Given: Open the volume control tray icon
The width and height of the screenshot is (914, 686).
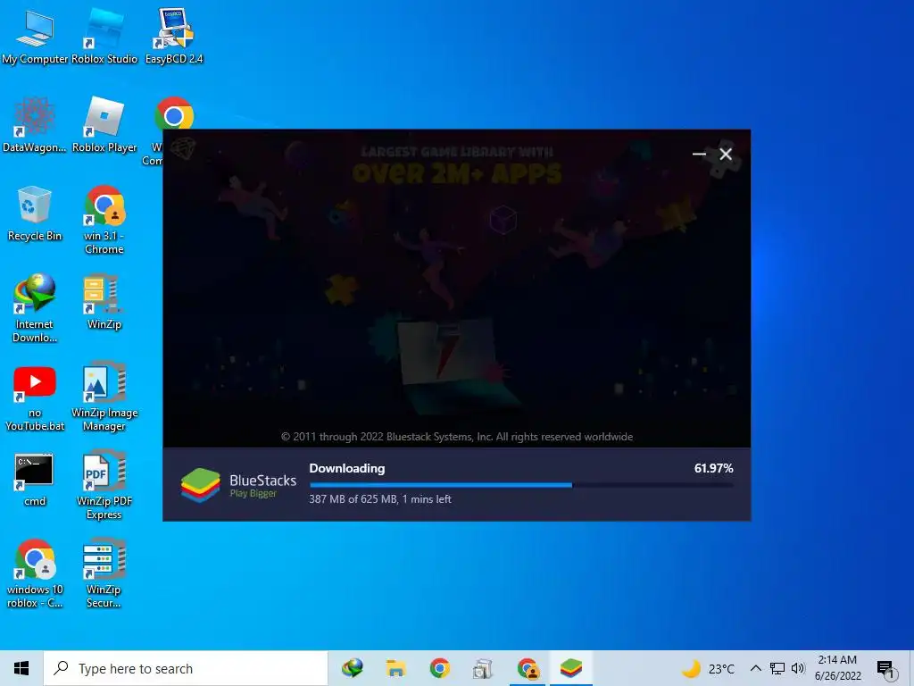Looking at the screenshot, I should pos(798,668).
